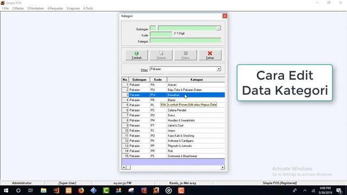347x195 pixels.
Task: Click the table's scroll right arrow
Action: (222, 167)
